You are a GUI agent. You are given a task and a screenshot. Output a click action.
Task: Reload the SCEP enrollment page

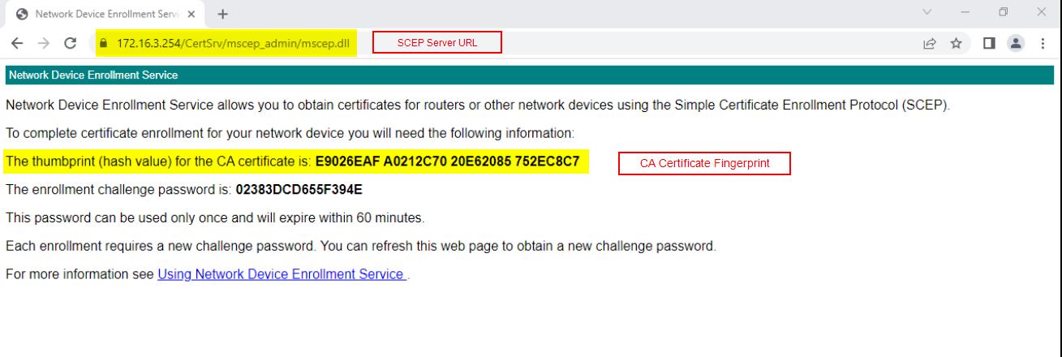click(71, 44)
